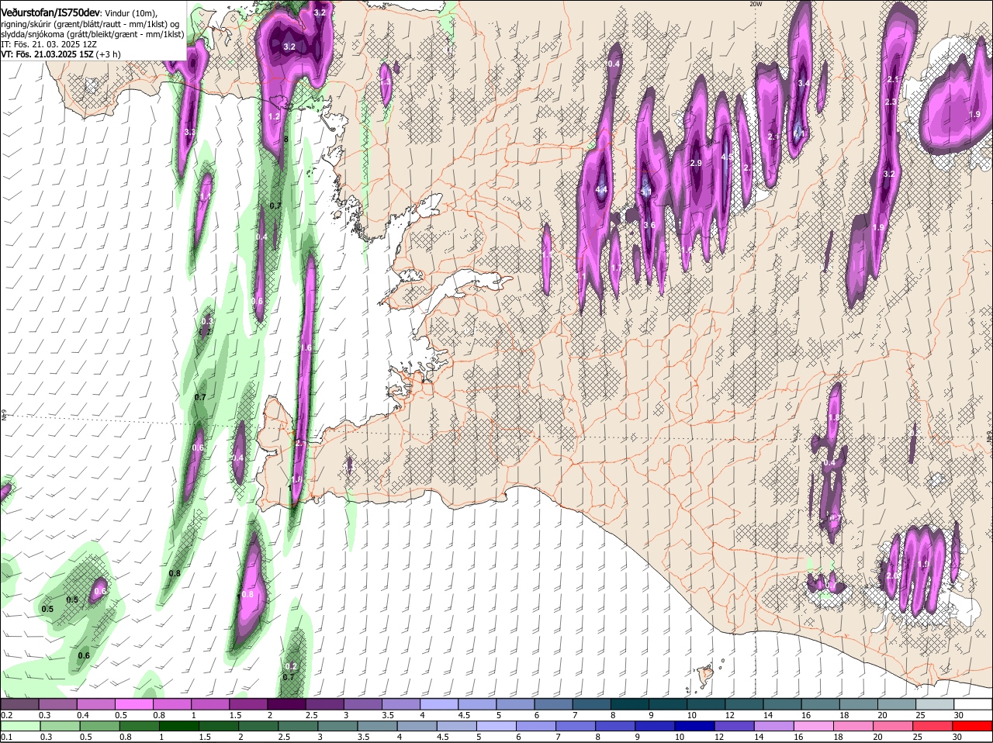Image resolution: width=993 pixels, height=743 pixels.
Task: Click the 7 label on snow scale
Action: point(575,715)
